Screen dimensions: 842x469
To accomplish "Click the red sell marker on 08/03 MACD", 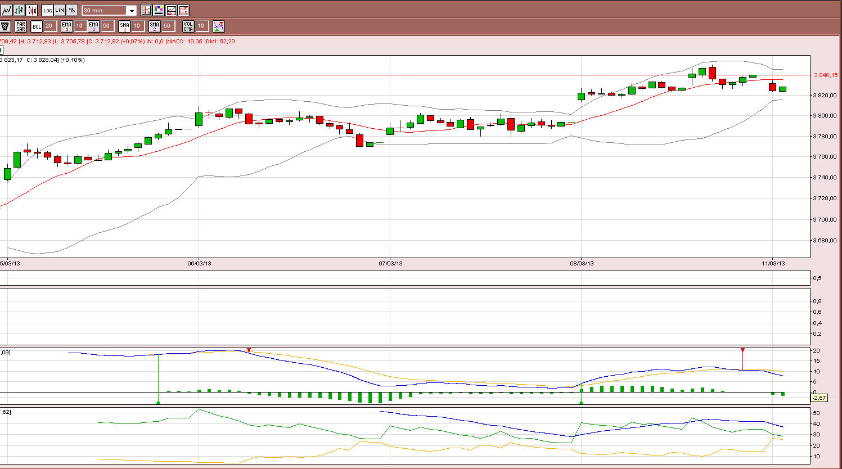I will click(x=742, y=350).
